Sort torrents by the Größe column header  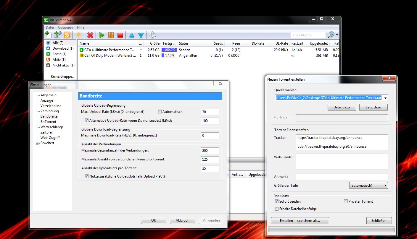point(152,43)
